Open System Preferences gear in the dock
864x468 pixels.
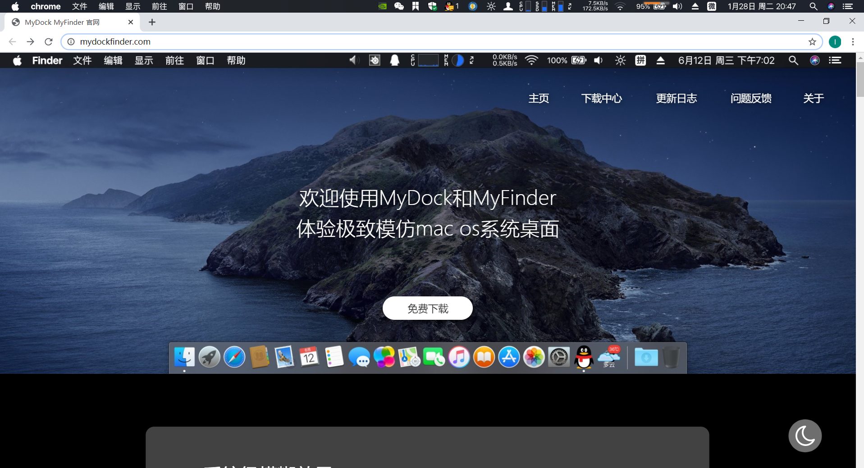click(x=558, y=357)
